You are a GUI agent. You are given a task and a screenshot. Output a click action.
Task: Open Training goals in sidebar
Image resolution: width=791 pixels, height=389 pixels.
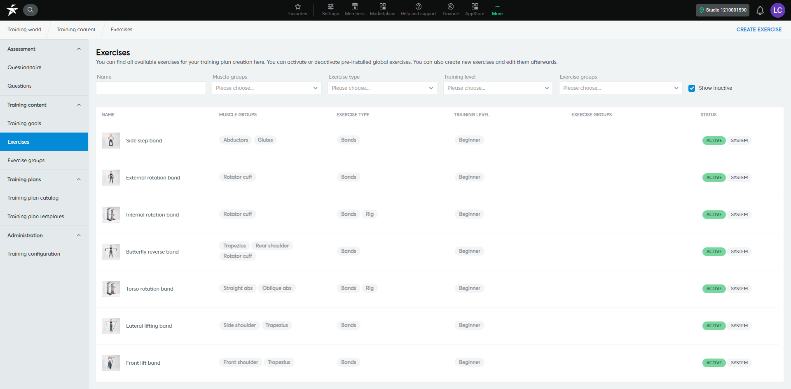(44, 123)
